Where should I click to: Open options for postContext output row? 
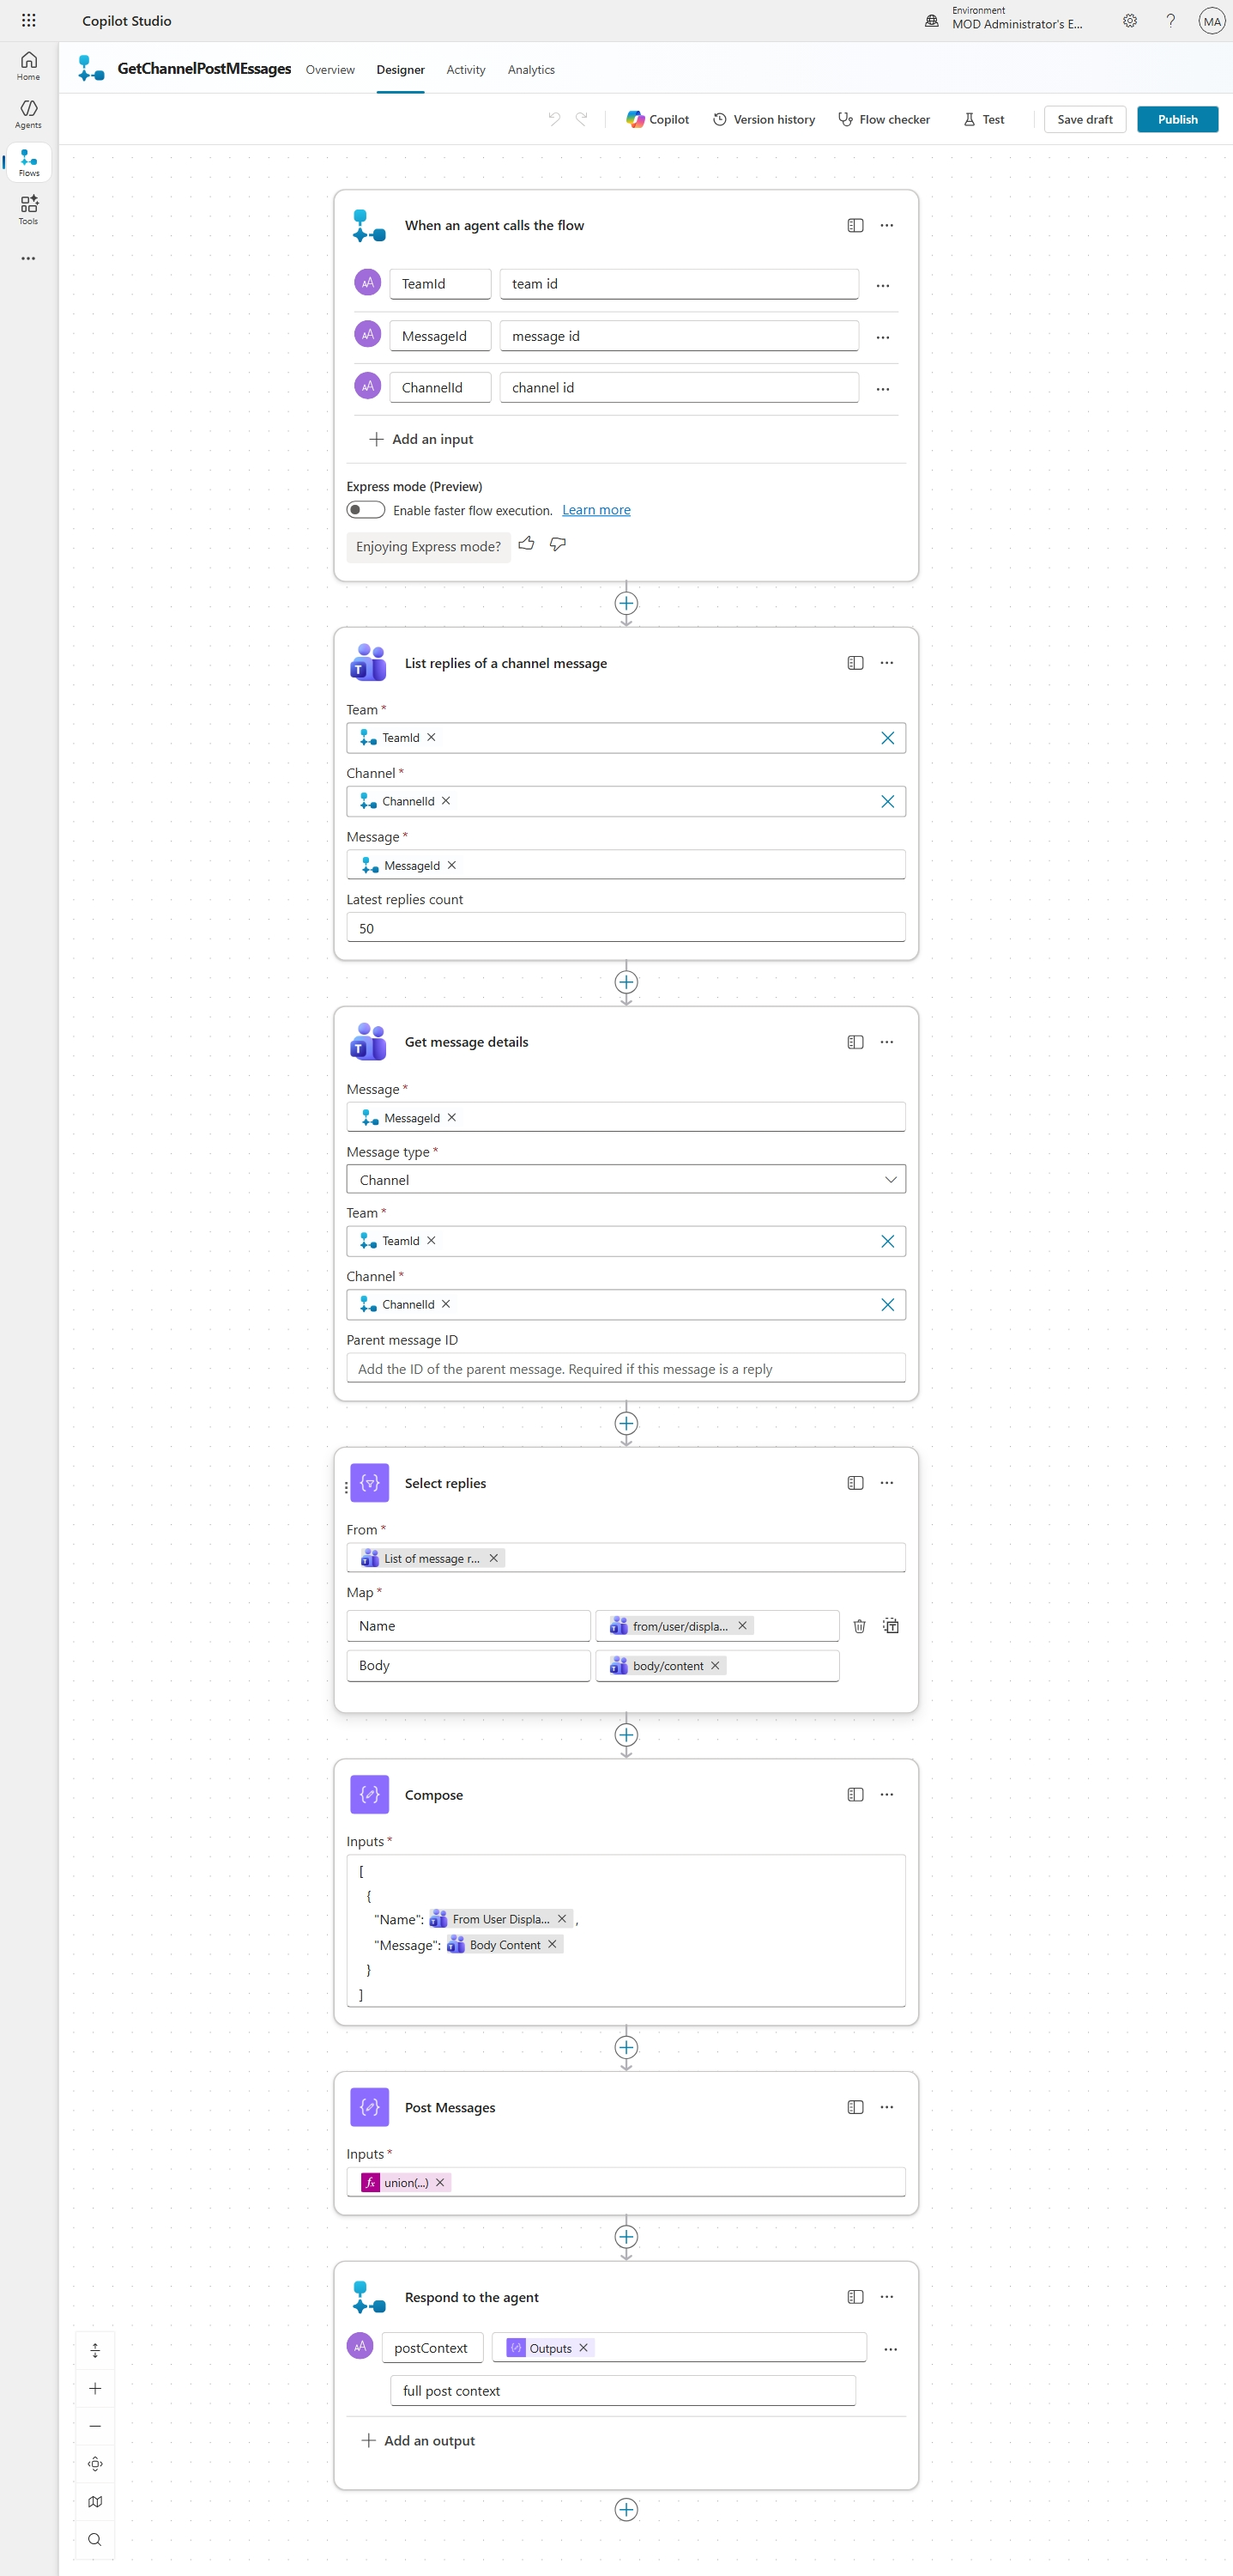[x=891, y=2349]
